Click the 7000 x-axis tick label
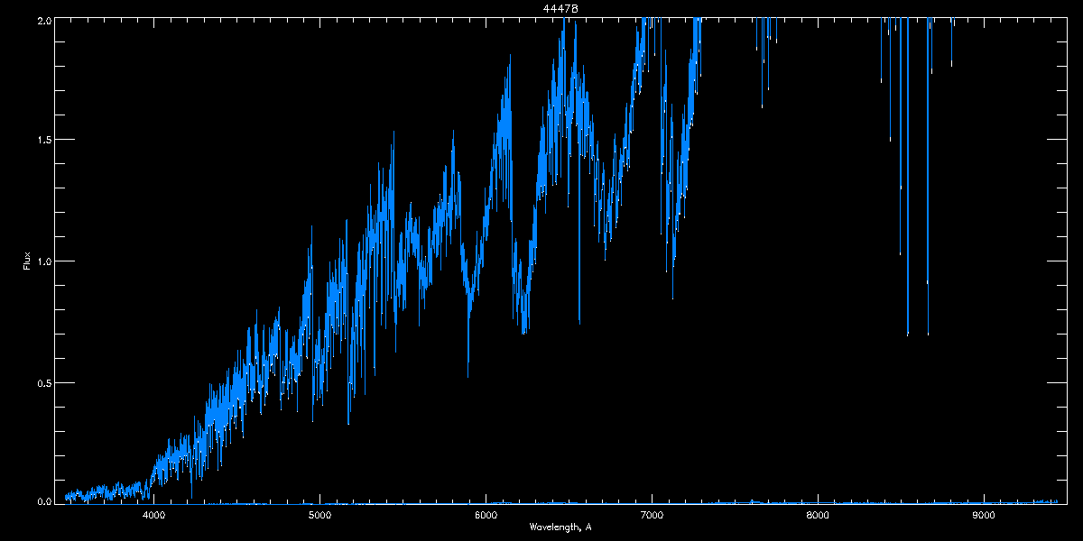Image resolution: width=1083 pixels, height=541 pixels. (652, 515)
